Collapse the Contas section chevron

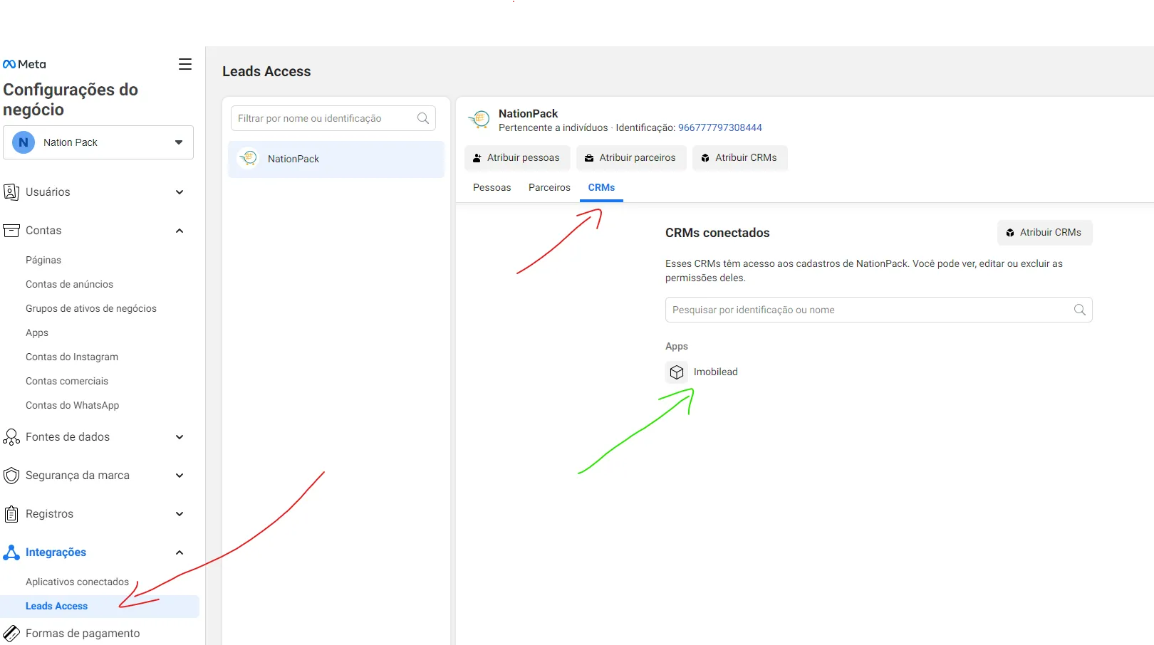(180, 231)
